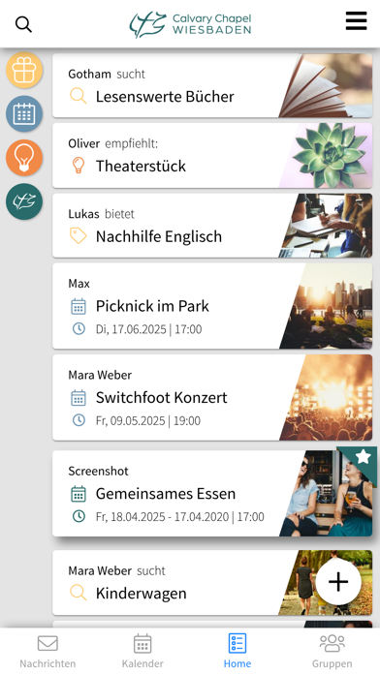The width and height of the screenshot is (380, 674).
Task: Click date Di, 17.06.2025 | 17:00
Action: tap(149, 329)
